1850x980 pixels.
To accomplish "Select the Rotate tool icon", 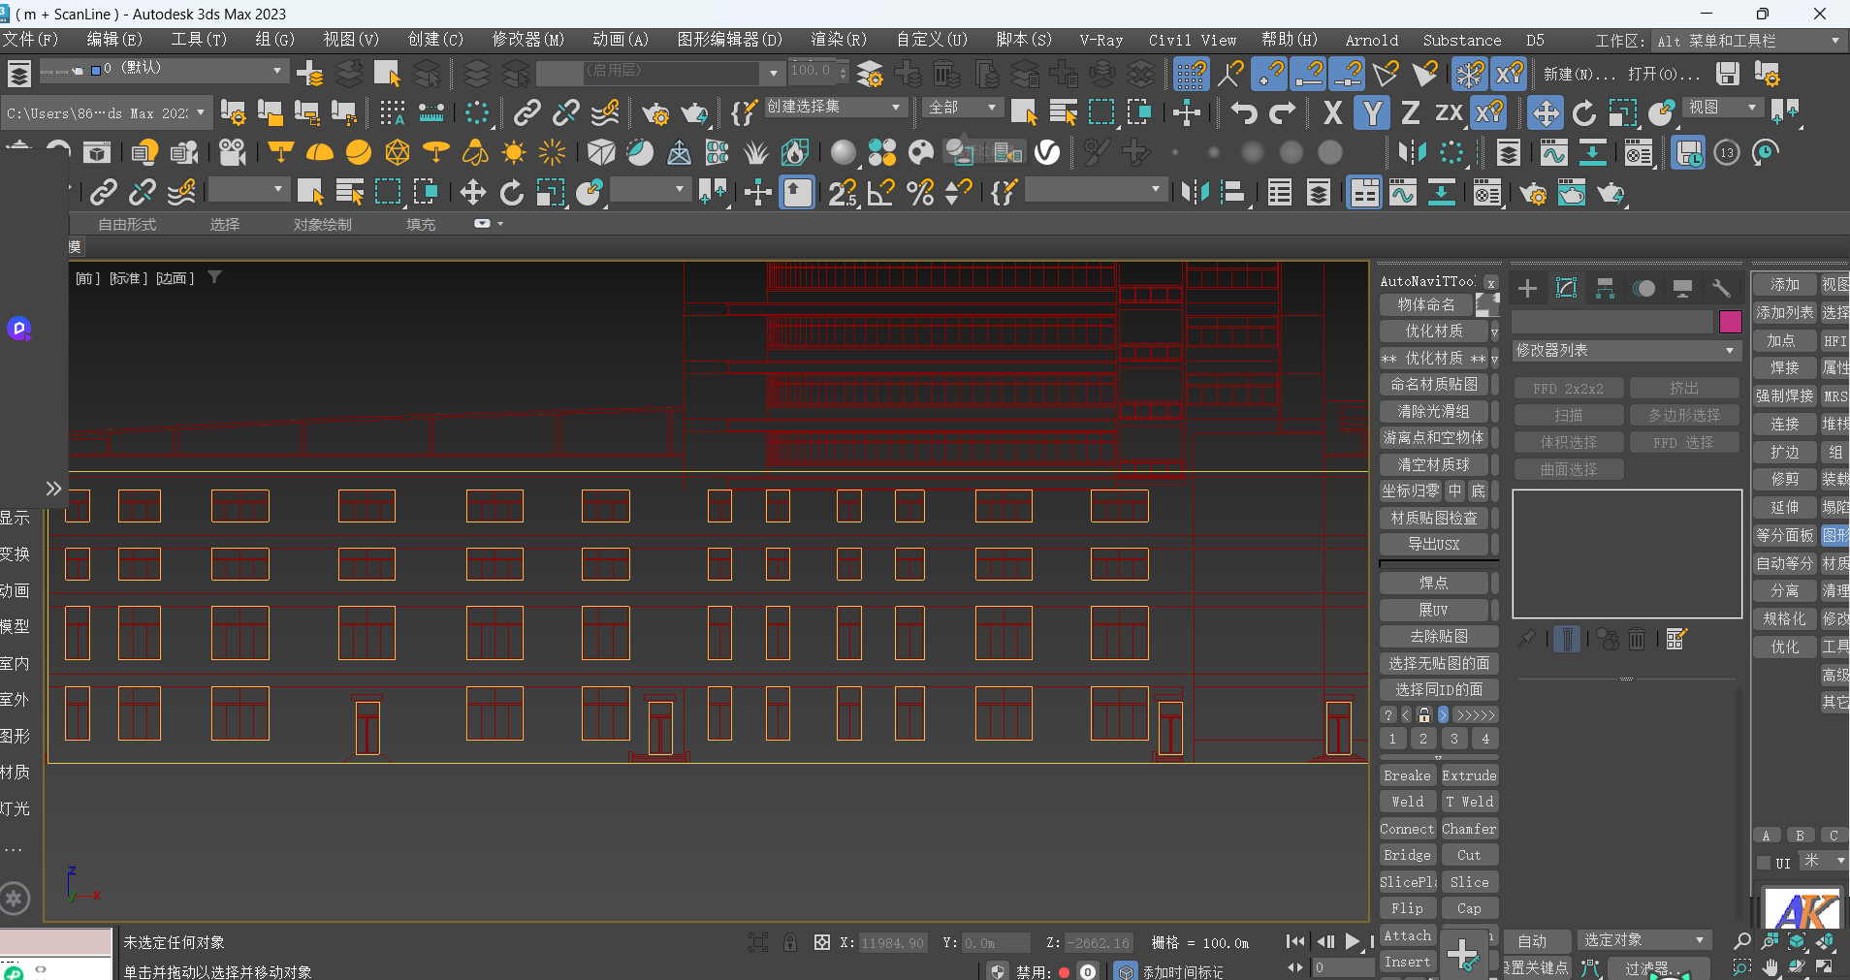I will 1583,113.
